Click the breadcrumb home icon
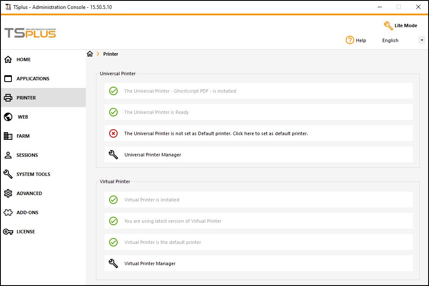This screenshot has width=429, height=286. 90,54
